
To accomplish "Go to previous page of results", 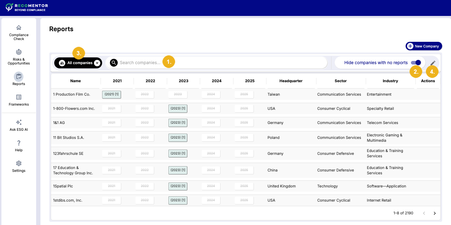I will click(424, 213).
